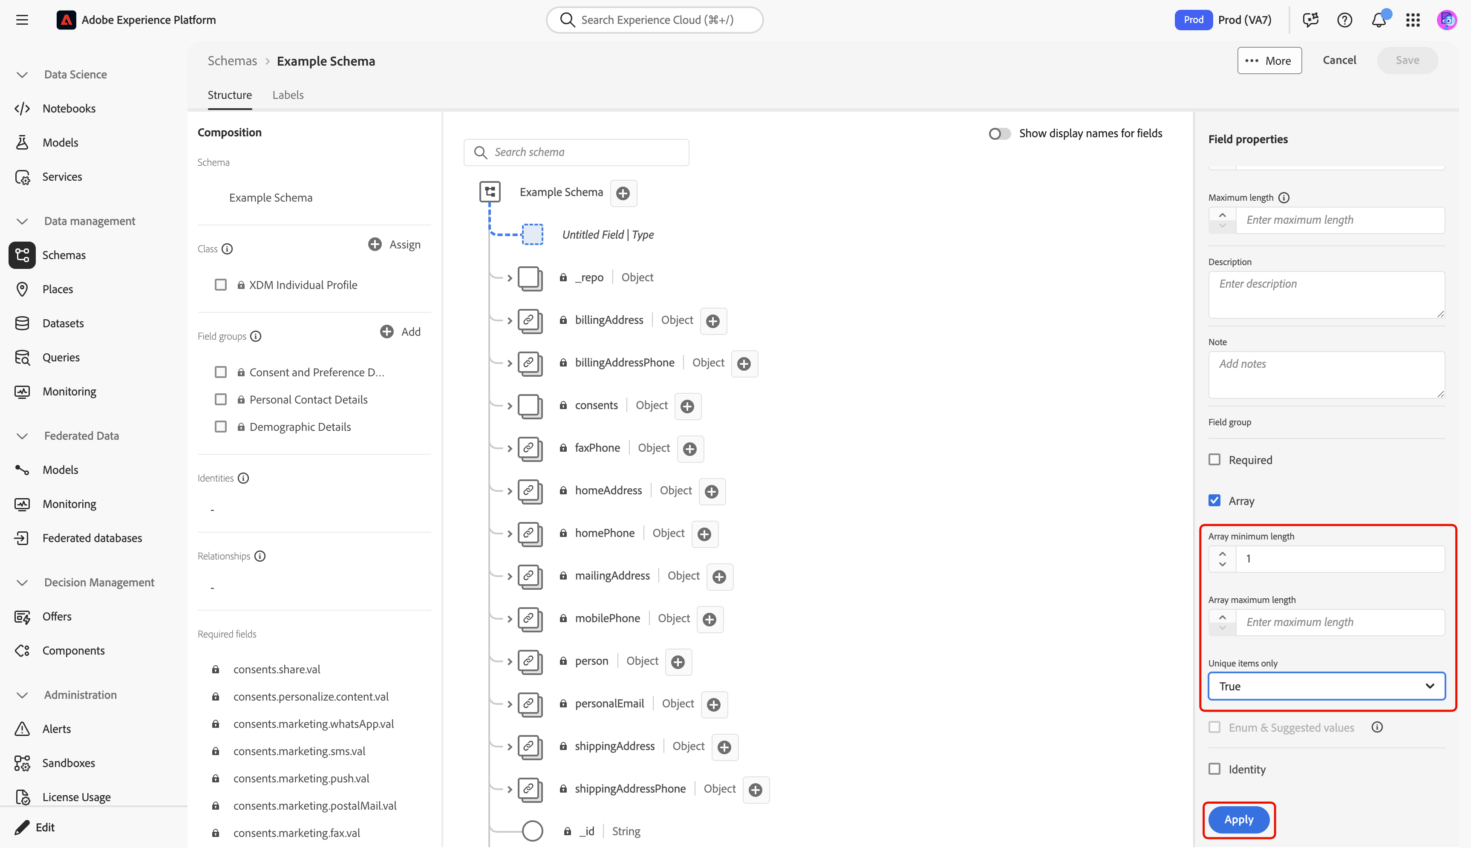
Task: Uncheck the Array checkbox
Action: [x=1214, y=500]
